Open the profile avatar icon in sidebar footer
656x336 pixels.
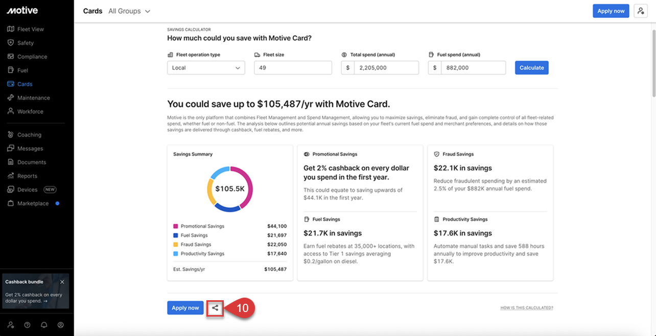[61, 325]
